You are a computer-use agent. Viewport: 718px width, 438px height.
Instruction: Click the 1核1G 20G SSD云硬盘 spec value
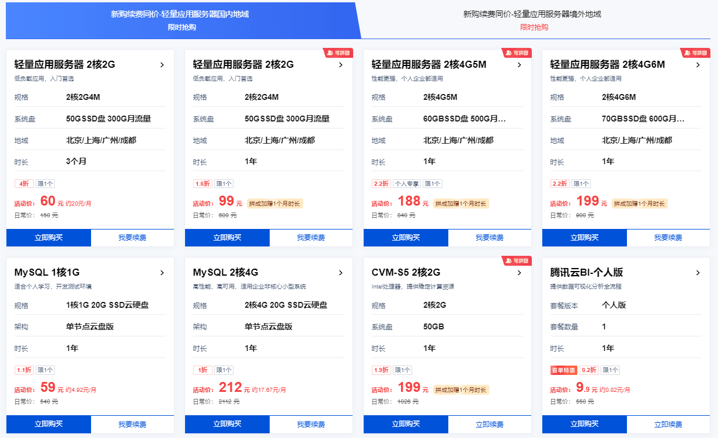click(107, 305)
